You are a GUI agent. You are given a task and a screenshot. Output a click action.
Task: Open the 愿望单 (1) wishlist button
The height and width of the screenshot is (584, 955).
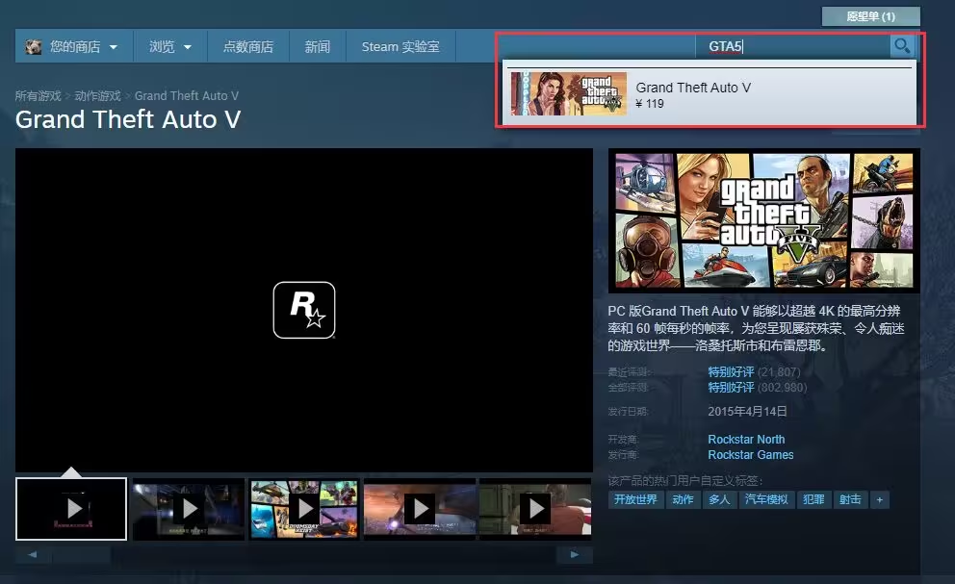(x=871, y=16)
